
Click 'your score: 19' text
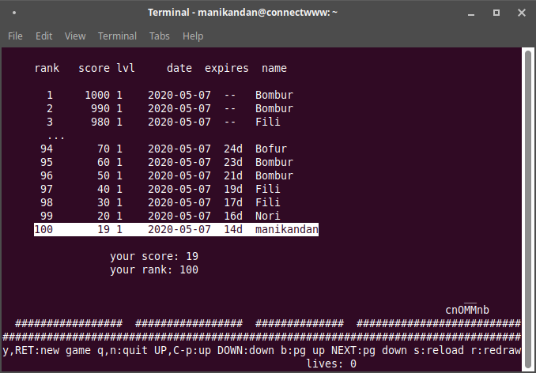[154, 256]
